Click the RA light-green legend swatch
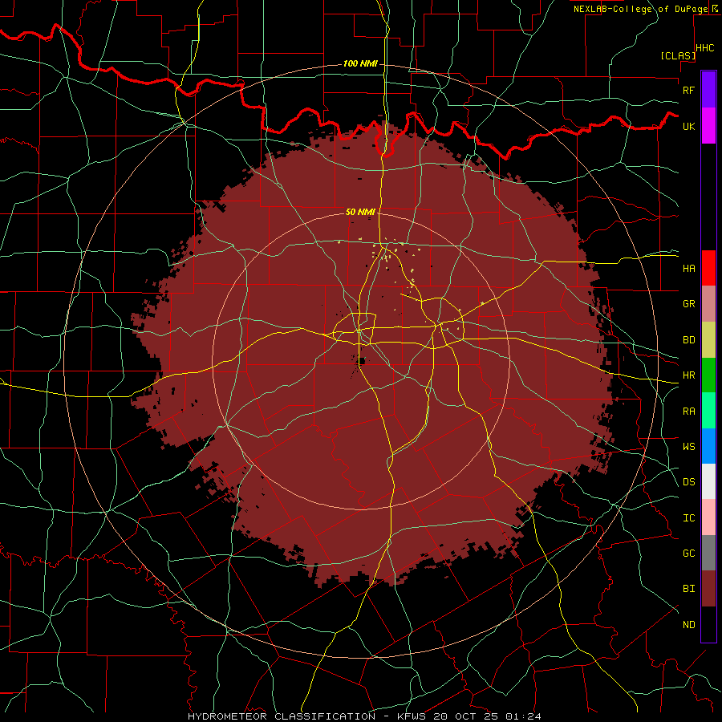 coord(708,411)
